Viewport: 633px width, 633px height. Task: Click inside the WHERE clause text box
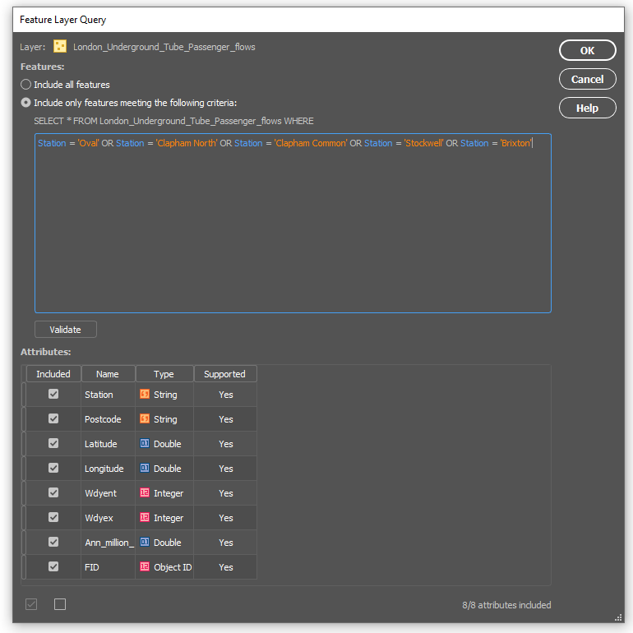(293, 223)
